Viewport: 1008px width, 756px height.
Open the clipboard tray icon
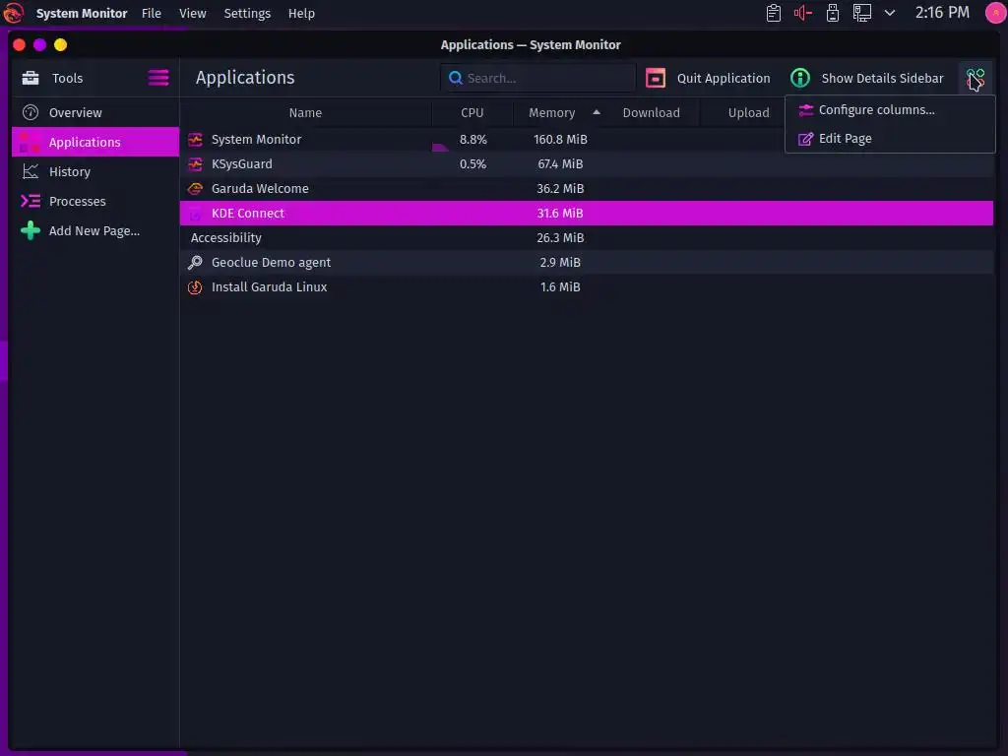click(x=774, y=13)
